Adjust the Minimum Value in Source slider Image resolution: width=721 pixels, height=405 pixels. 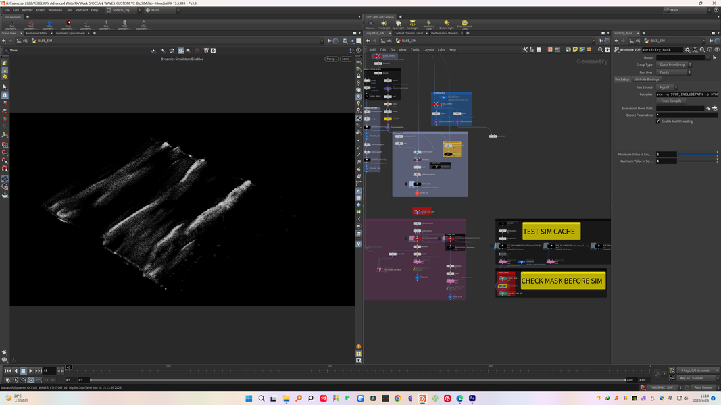(698, 155)
